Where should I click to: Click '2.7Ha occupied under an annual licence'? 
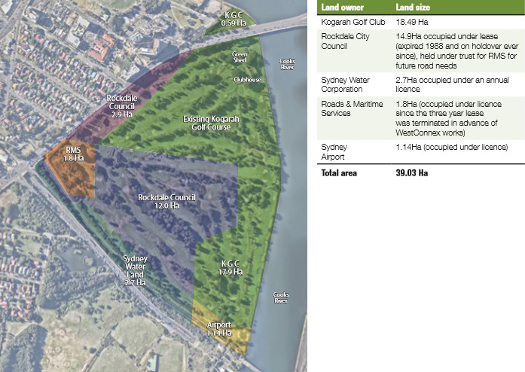pyautogui.click(x=452, y=84)
